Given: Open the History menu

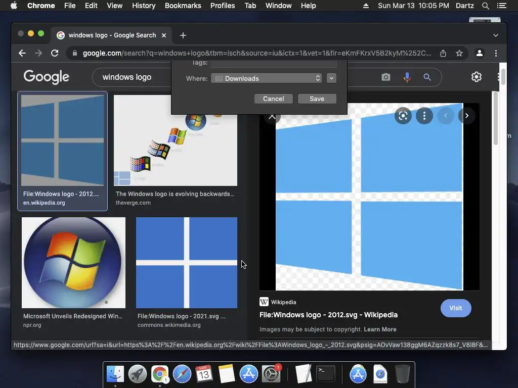Looking at the screenshot, I should (144, 6).
